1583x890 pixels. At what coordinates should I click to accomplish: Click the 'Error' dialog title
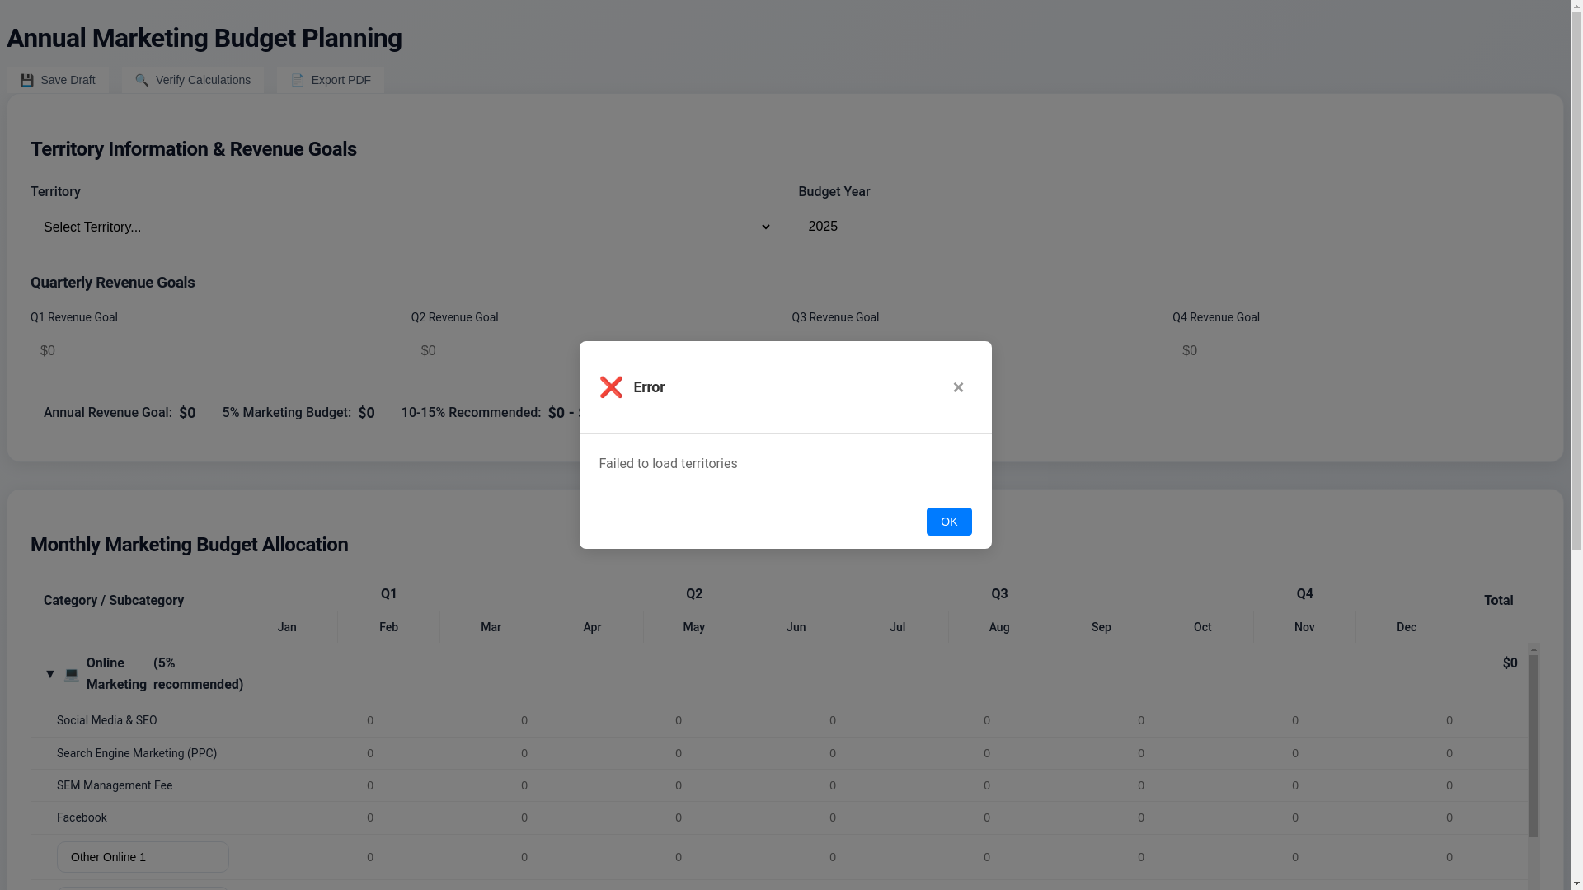pyautogui.click(x=649, y=387)
